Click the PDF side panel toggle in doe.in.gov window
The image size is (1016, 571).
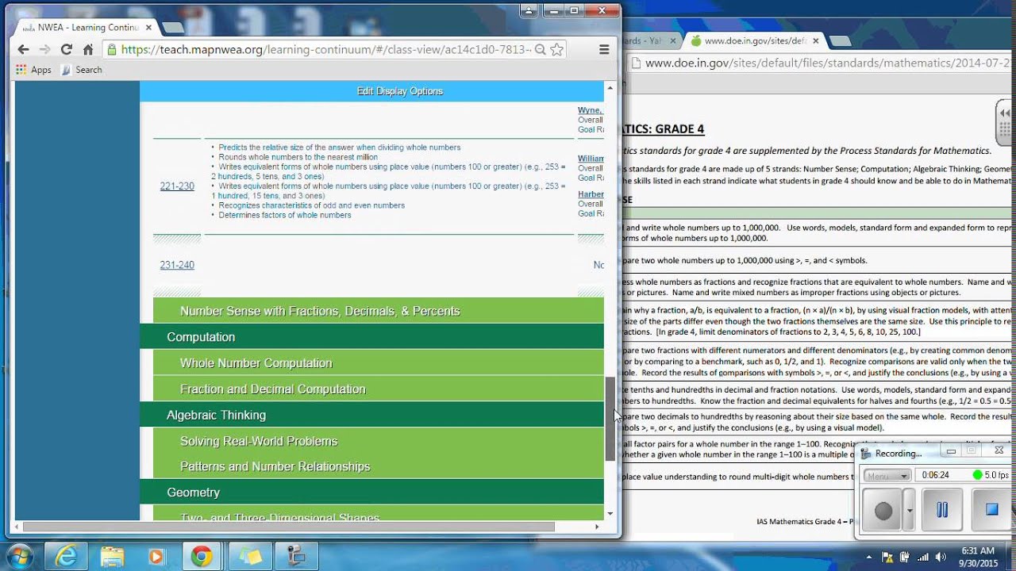click(x=1006, y=125)
